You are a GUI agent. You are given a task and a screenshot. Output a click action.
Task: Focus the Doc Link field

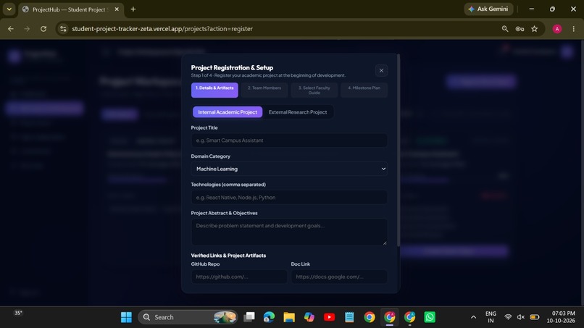click(339, 277)
